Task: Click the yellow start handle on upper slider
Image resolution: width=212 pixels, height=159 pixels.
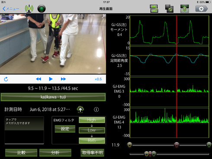Action: pos(130,145)
